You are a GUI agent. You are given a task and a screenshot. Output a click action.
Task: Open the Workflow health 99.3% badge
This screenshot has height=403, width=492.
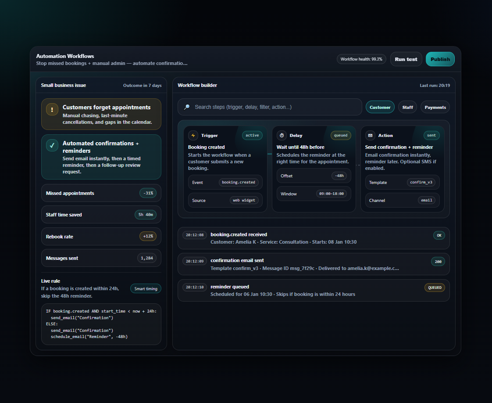(x=361, y=59)
